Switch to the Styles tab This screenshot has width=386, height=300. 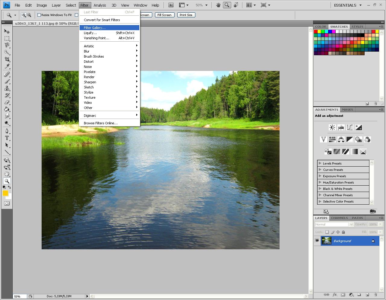coord(357,27)
